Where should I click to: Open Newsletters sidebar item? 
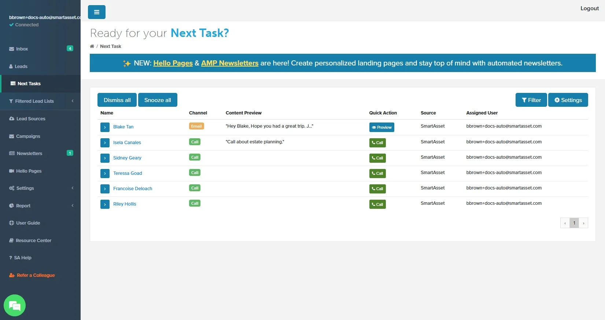[x=40, y=154]
